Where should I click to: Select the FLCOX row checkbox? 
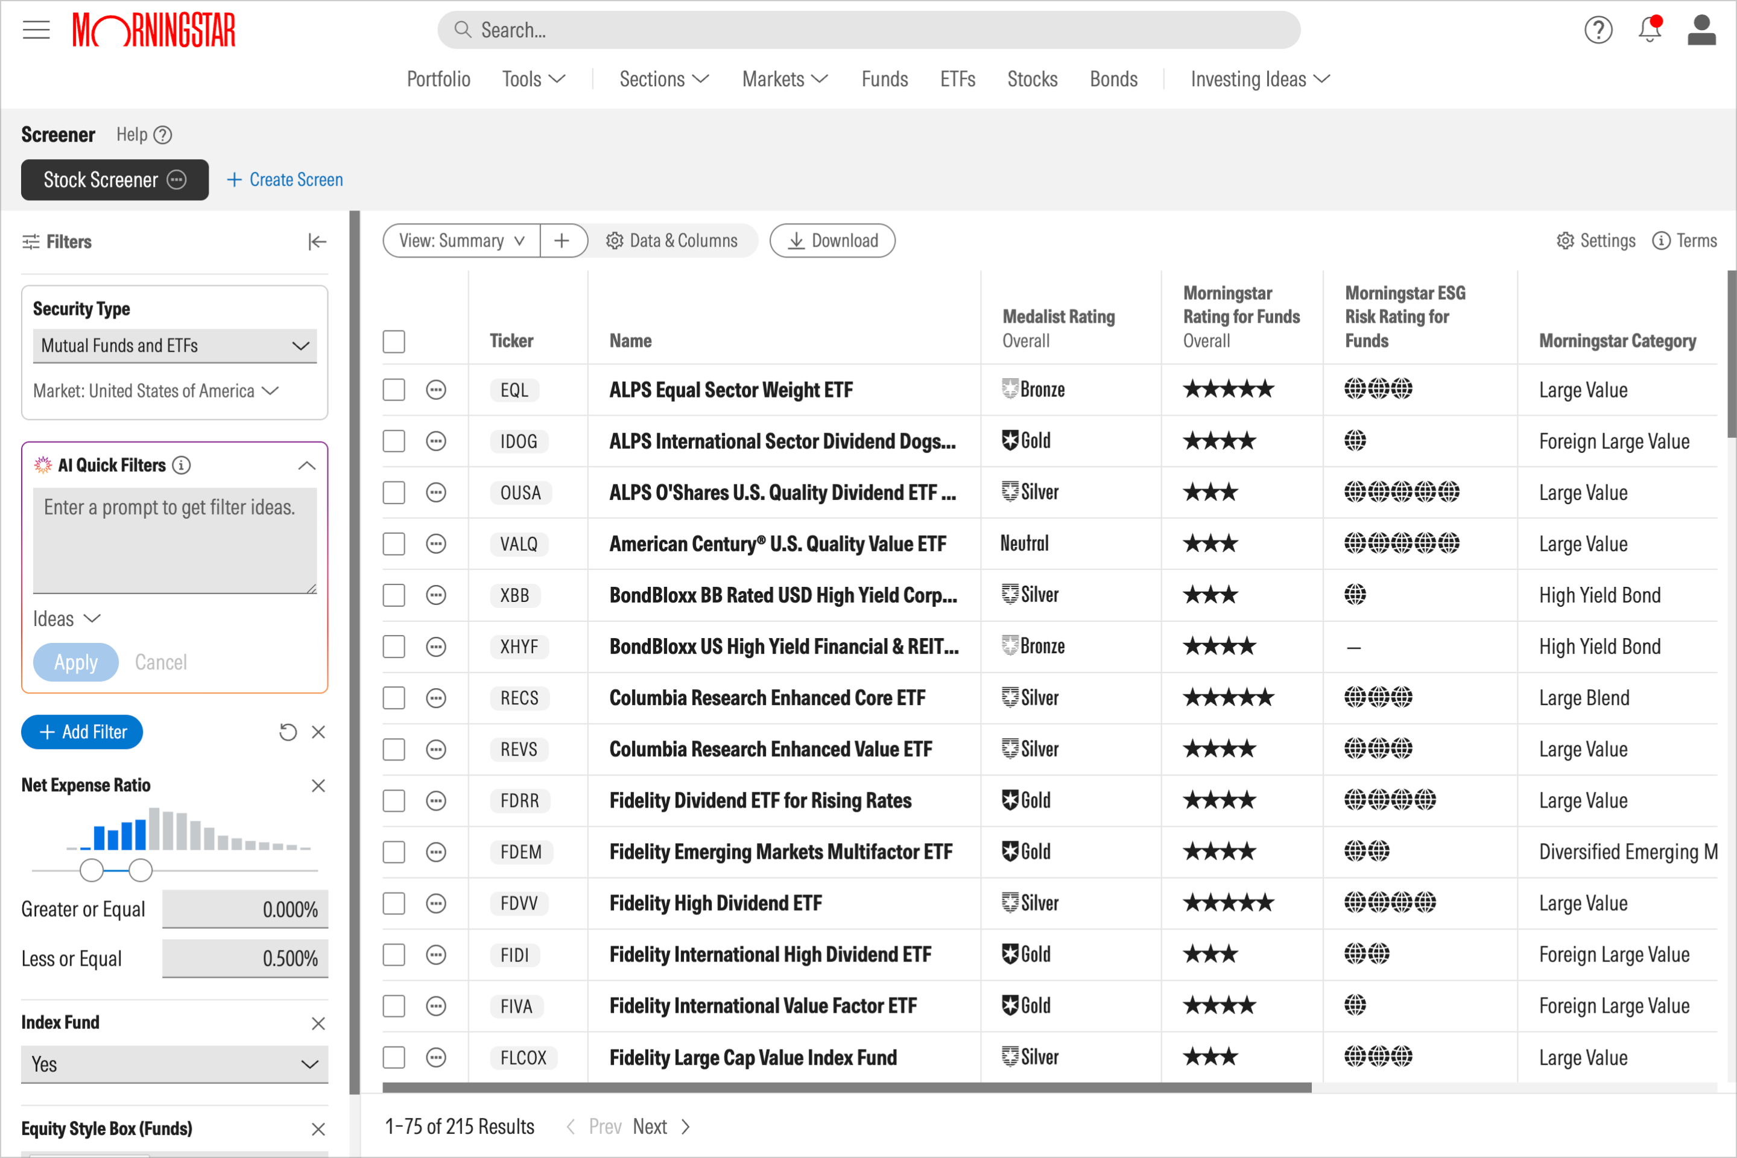pos(394,1057)
